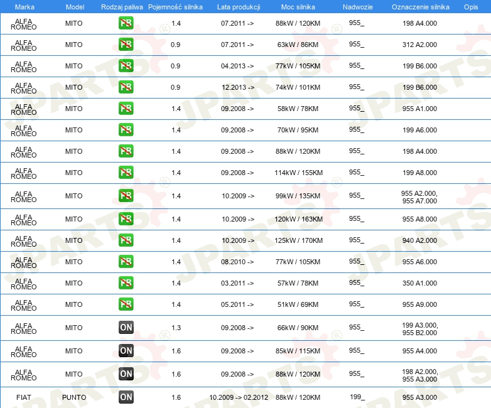Select the 57kW / 78KM power cell
Screen dimensions: 491x408
point(298,283)
